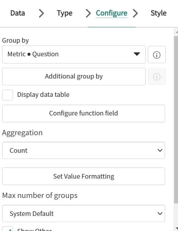Click the chevron arrow after Data

click(41, 13)
